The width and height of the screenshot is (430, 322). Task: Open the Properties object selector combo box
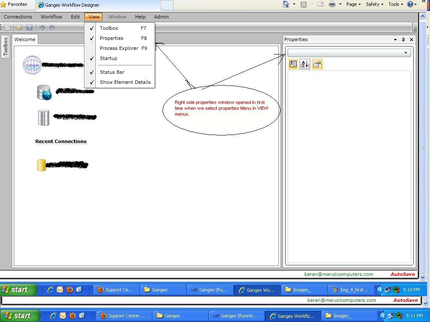pos(349,53)
